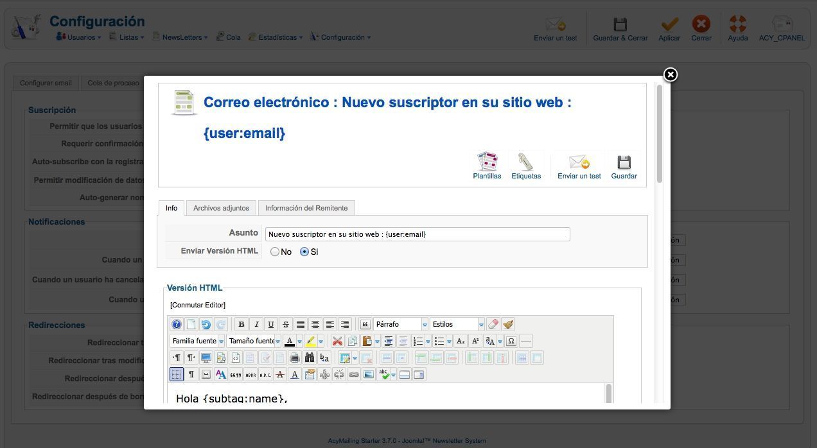Click Cerrar in main toolbar
Screen dimensions: 817x448
point(701,30)
